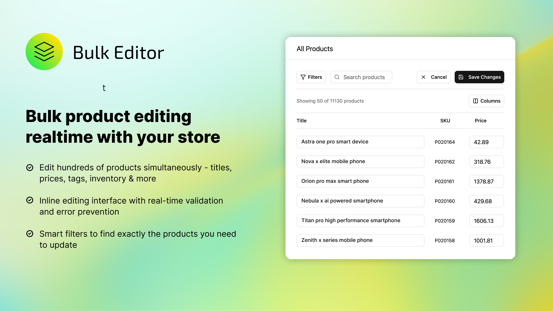Click the SKU column header

pyautogui.click(x=445, y=121)
